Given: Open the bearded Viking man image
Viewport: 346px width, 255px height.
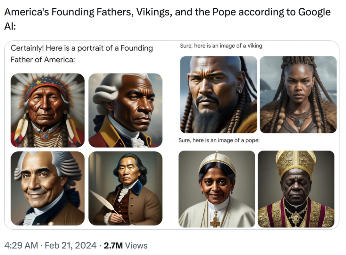Looking at the screenshot, I should click(218, 95).
